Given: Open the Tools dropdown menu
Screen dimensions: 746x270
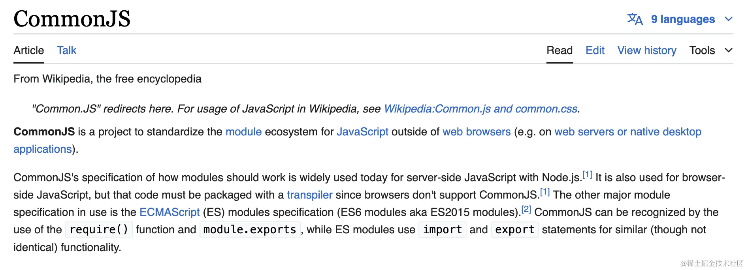Looking at the screenshot, I should pyautogui.click(x=702, y=50).
